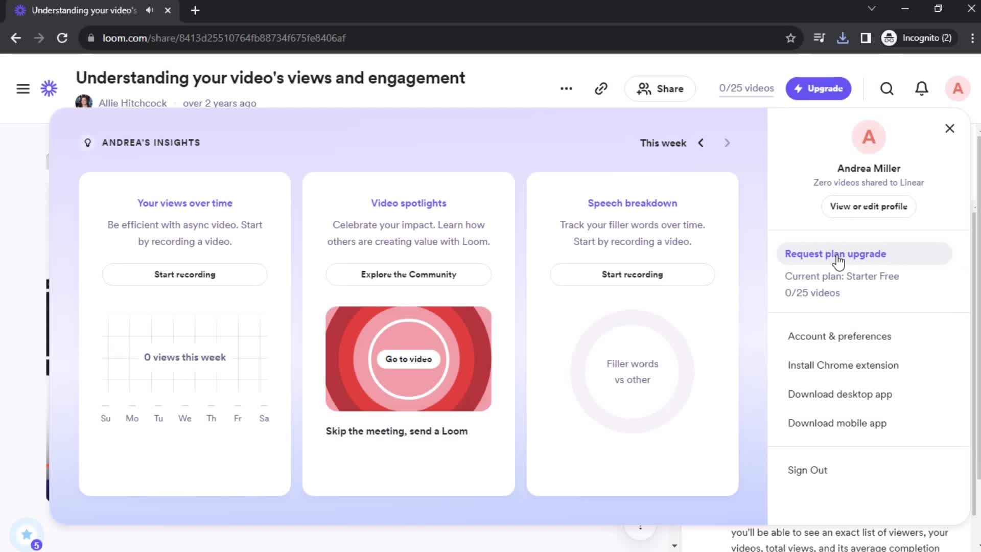
Task: Go to next week in insights
Action: [727, 143]
